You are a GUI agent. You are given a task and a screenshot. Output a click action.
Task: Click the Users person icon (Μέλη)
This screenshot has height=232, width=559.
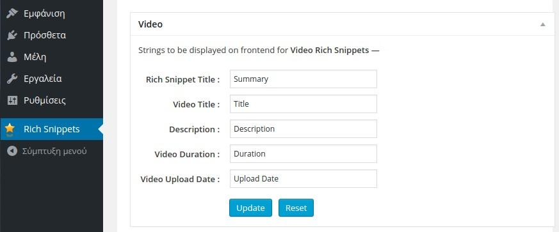pyautogui.click(x=12, y=57)
